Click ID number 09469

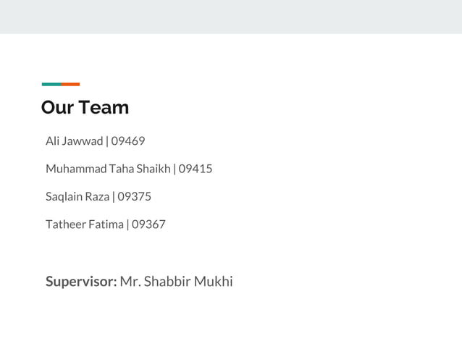coord(128,141)
